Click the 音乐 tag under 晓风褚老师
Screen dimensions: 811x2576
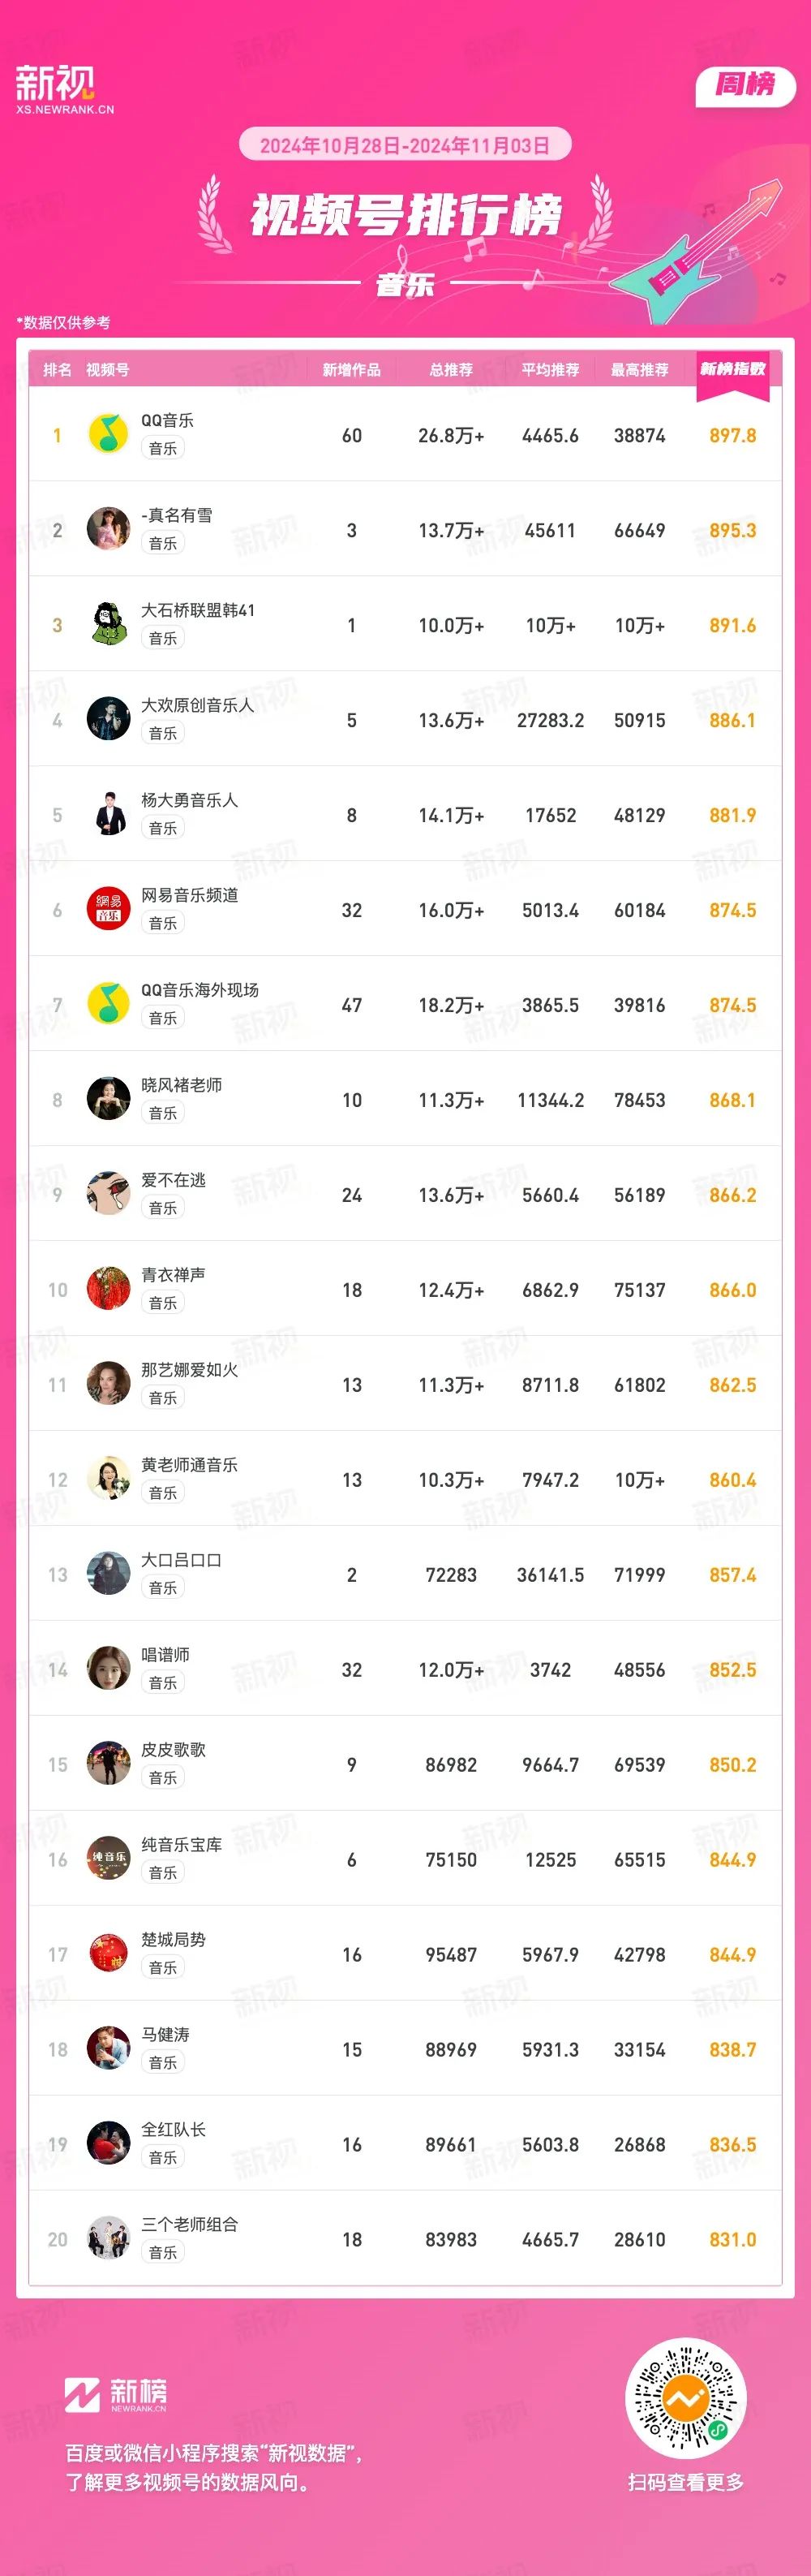pos(163,1113)
